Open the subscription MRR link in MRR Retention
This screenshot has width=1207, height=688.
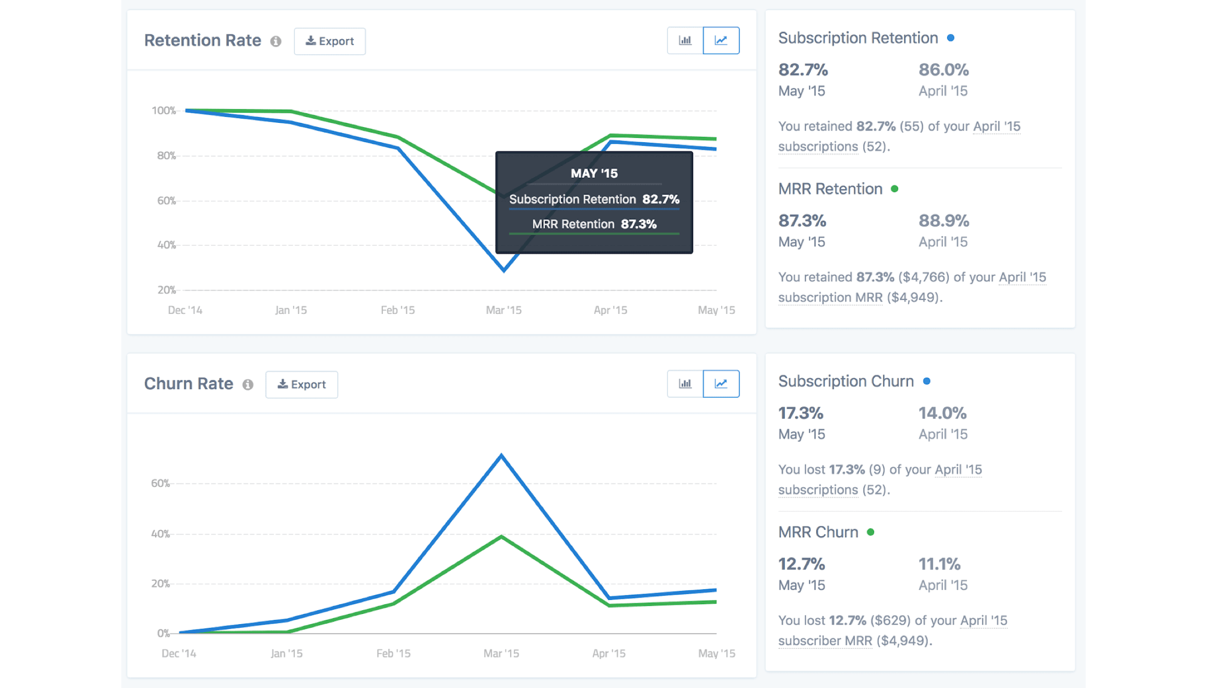pyautogui.click(x=830, y=297)
